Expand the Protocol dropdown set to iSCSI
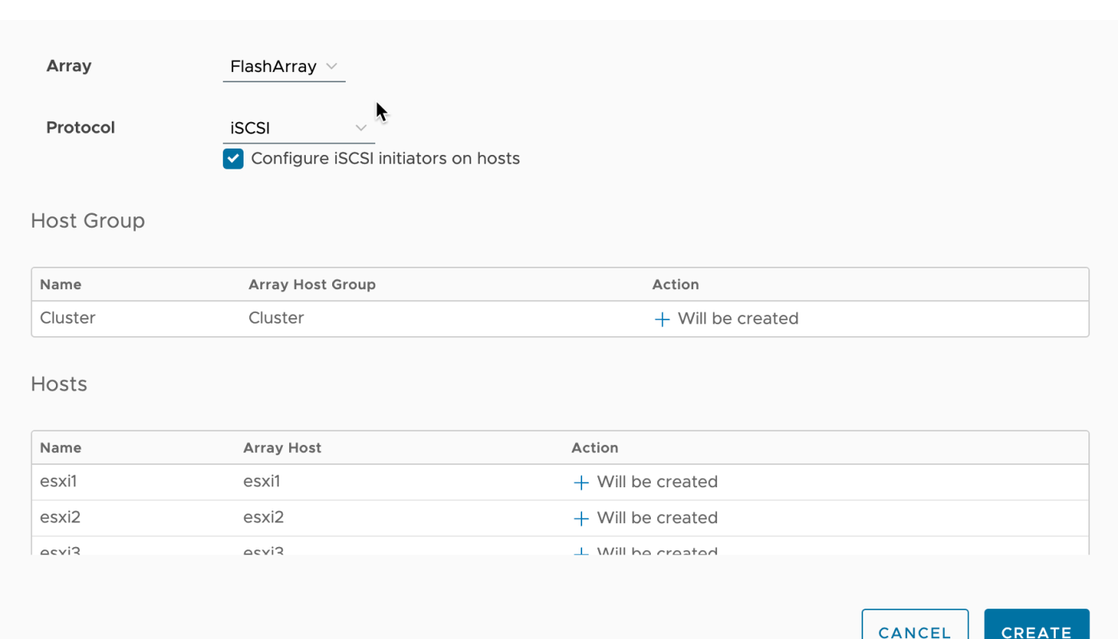 point(298,128)
